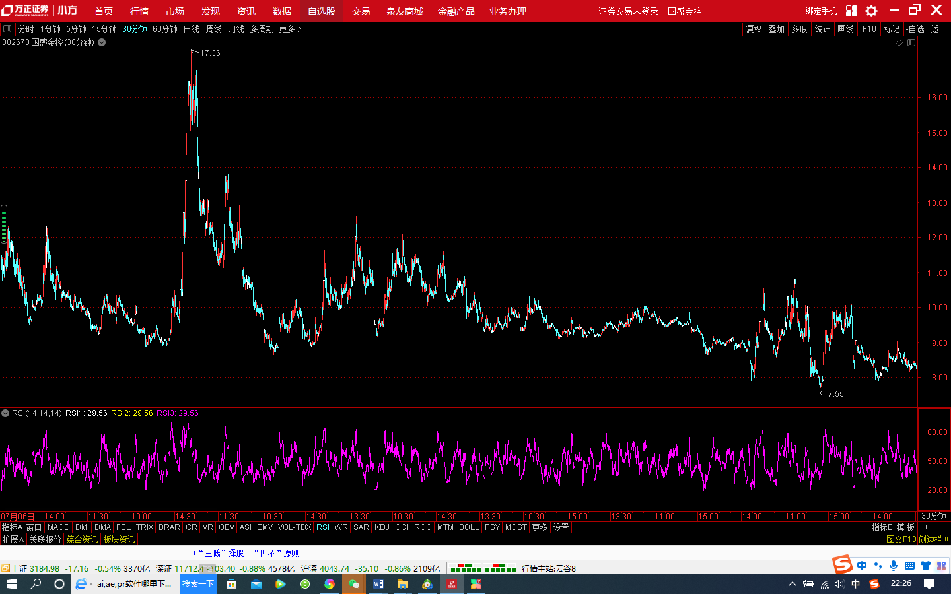Click the left edge panel scroll handle
Viewport: 951px width, 594px height.
point(3,224)
